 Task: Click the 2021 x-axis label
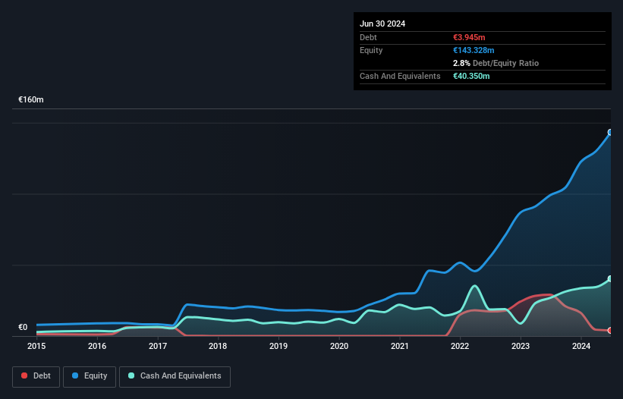[x=400, y=346]
